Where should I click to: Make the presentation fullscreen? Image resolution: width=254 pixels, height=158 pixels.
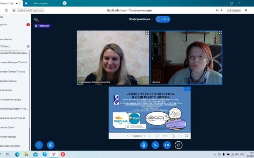point(187,136)
